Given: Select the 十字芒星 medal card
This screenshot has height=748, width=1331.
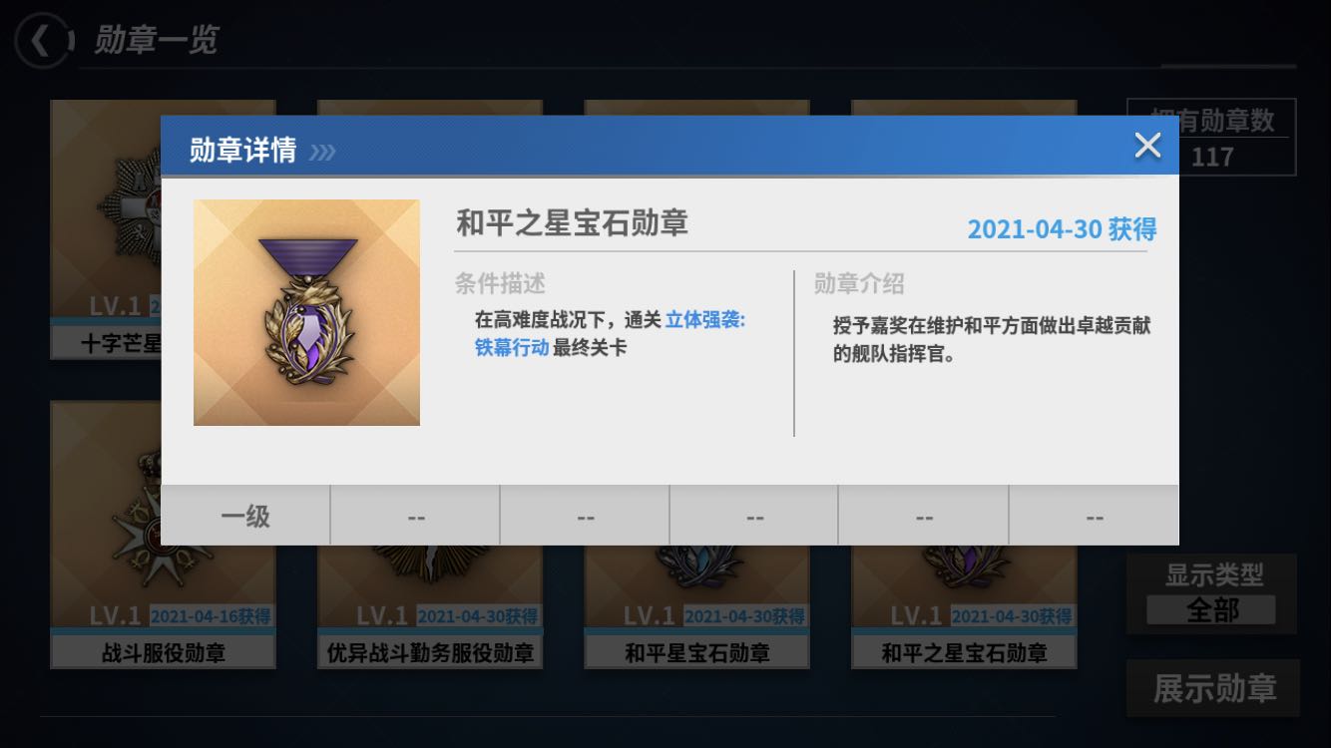Looking at the screenshot, I should pos(105,229).
